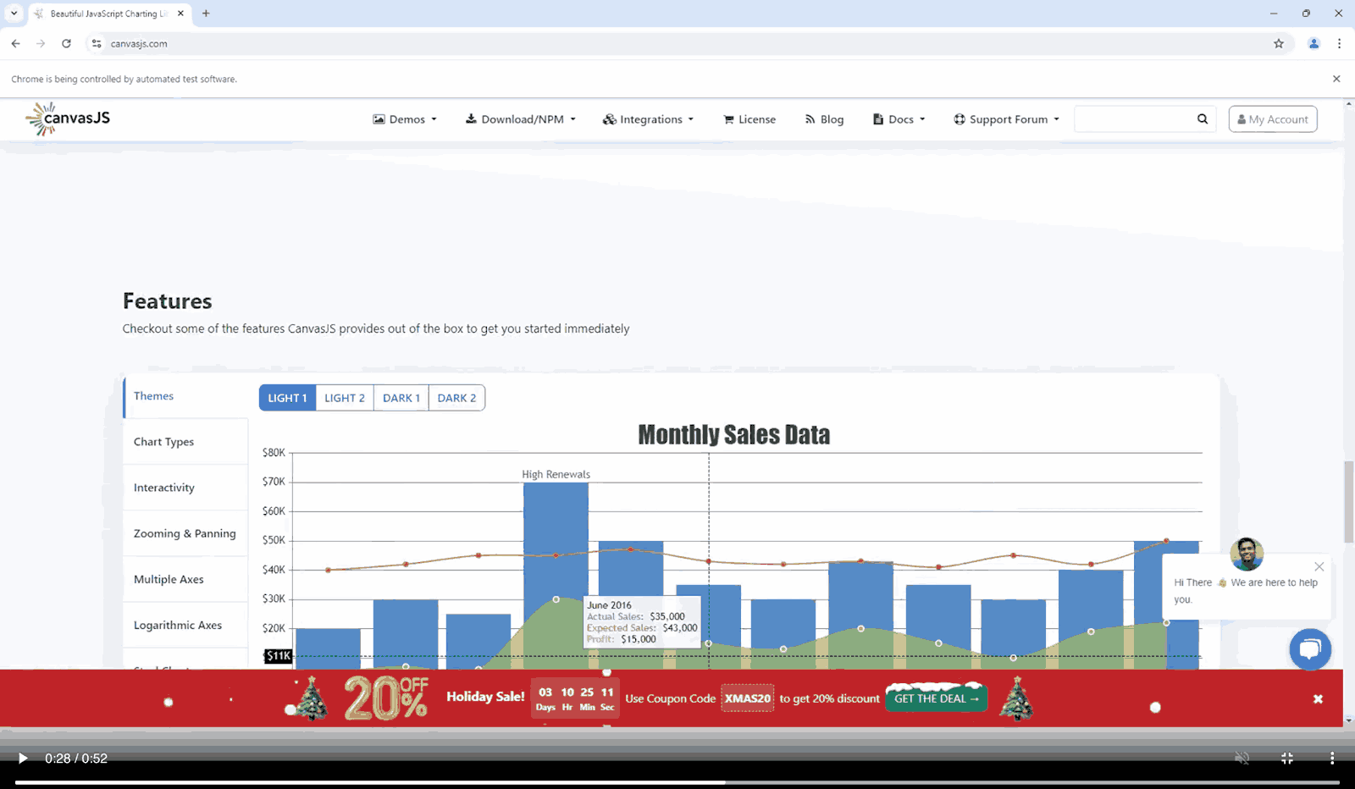This screenshot has height=789, width=1355.
Task: Bookmark this page with the star icon
Action: tap(1278, 44)
